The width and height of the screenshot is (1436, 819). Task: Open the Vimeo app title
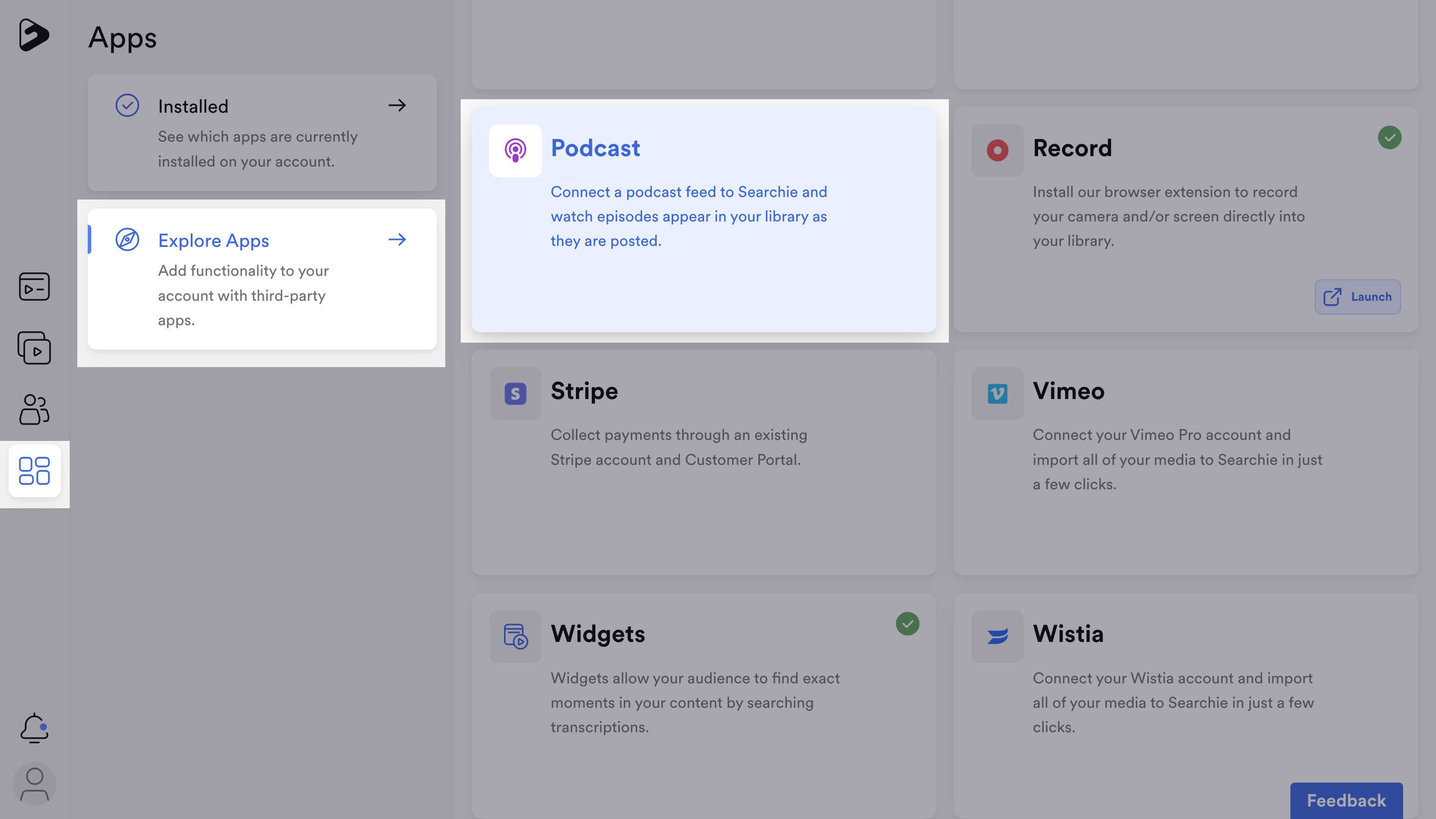point(1069,391)
